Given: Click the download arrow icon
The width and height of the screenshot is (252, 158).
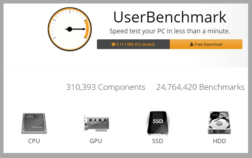Looking at the screenshot, I should (x=192, y=44).
